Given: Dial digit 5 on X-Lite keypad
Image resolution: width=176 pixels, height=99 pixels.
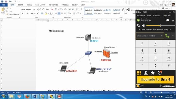Looking at the screenshot, I should click(x=155, y=51).
